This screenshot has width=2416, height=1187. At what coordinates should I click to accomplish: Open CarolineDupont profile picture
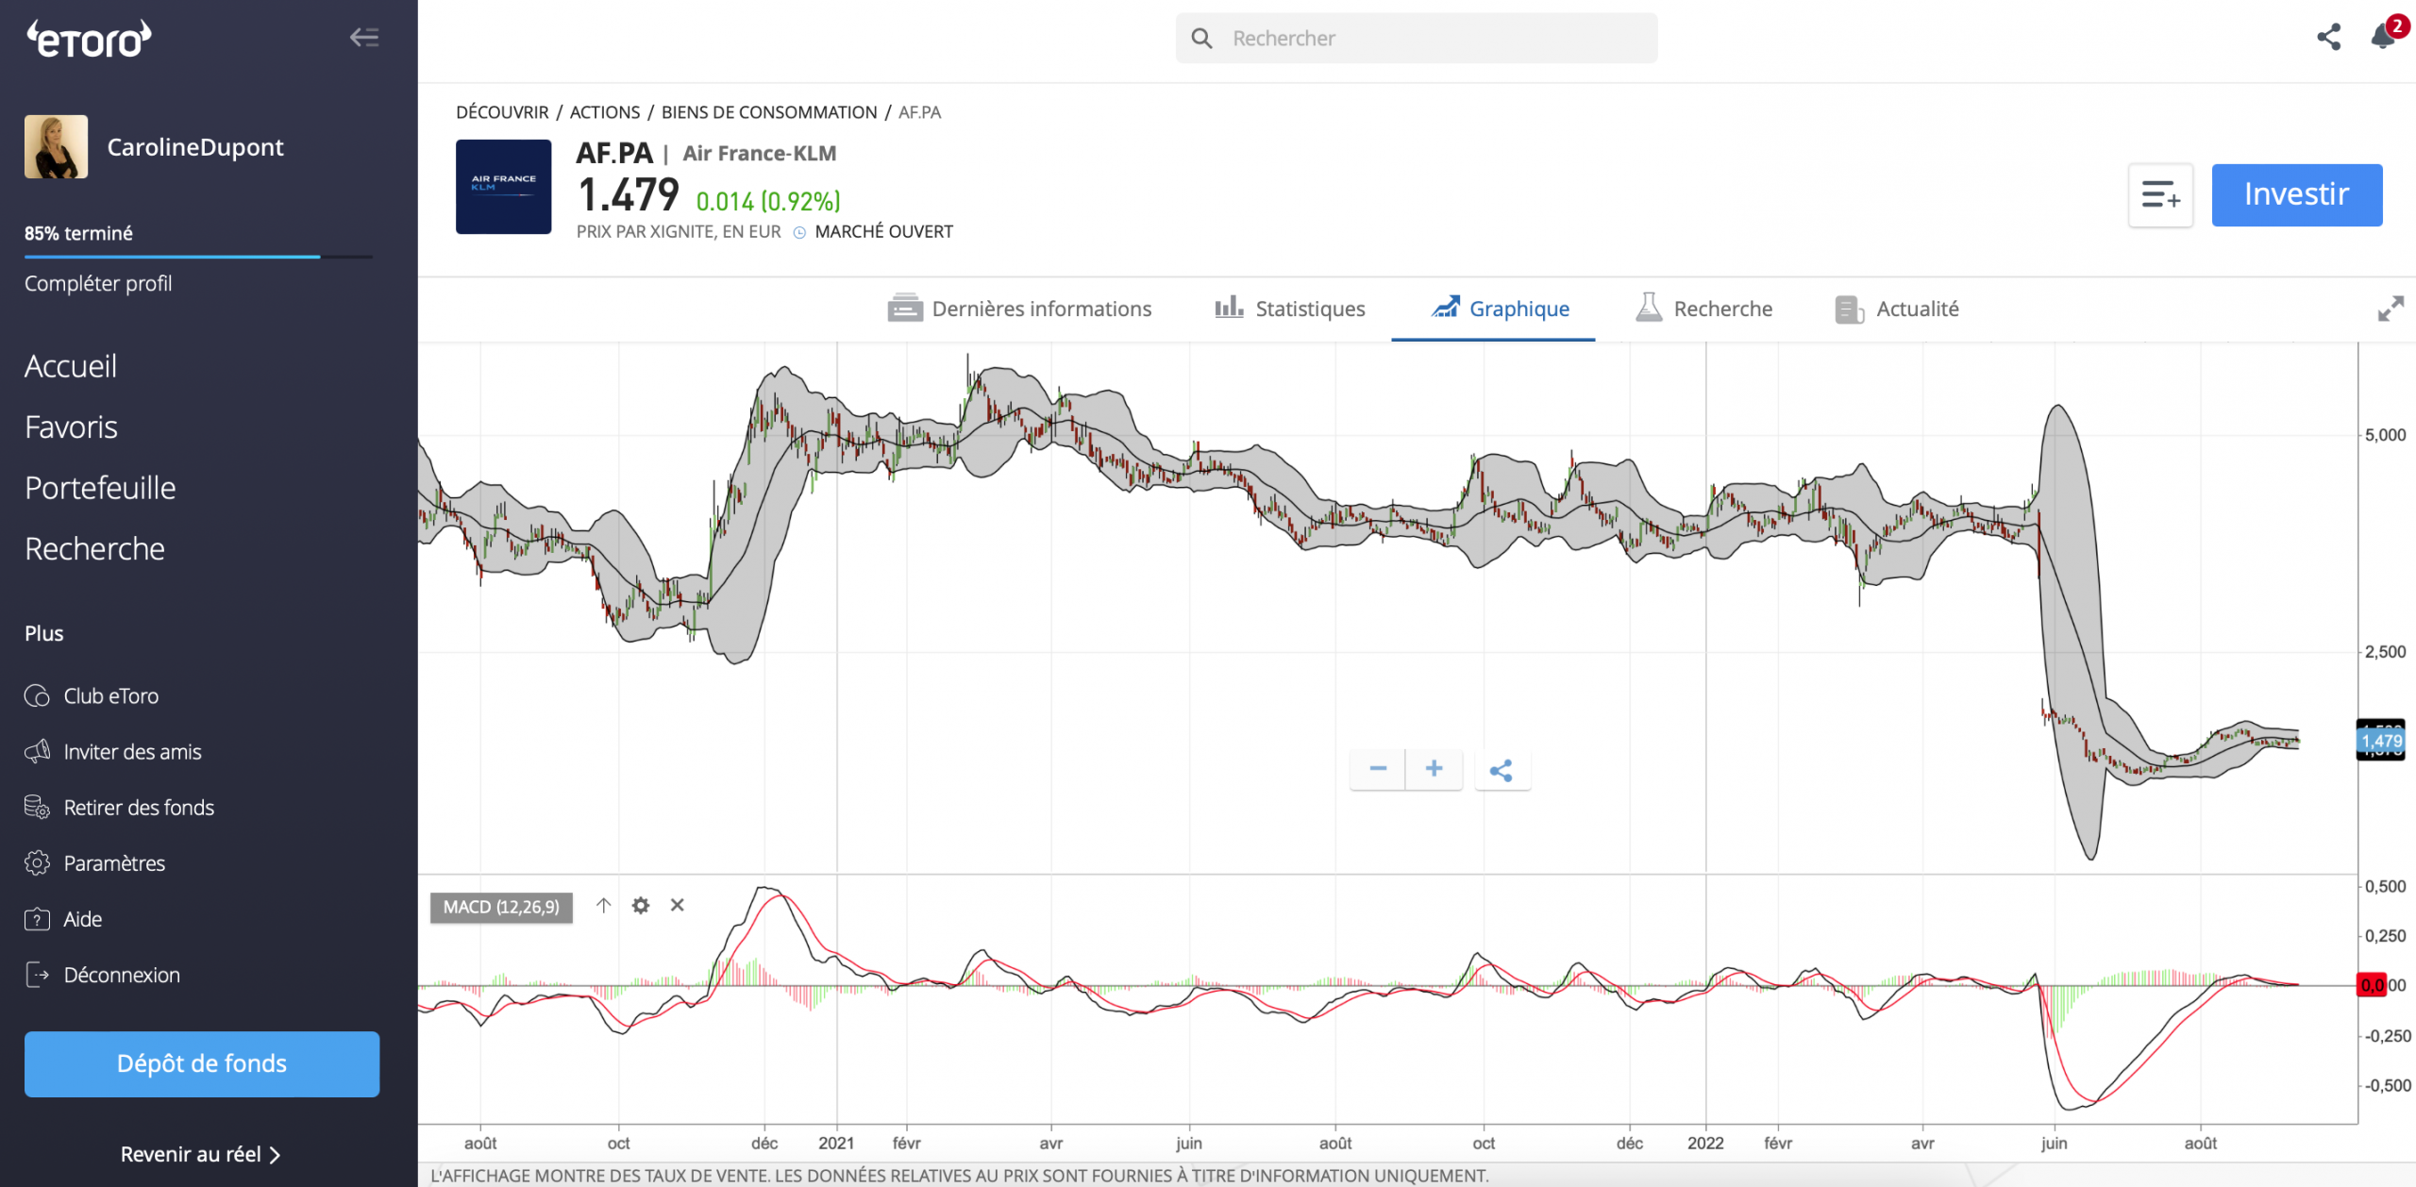click(57, 147)
